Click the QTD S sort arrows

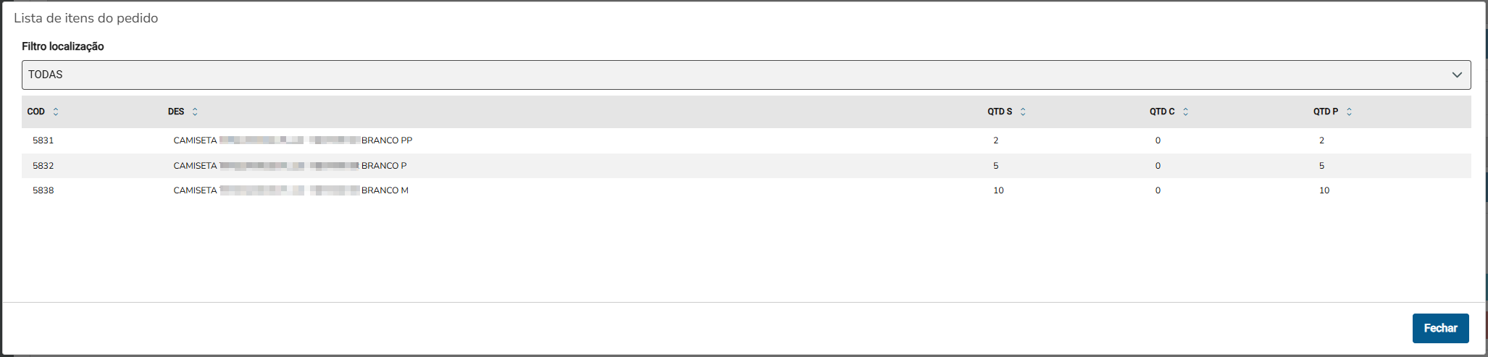coord(1023,112)
